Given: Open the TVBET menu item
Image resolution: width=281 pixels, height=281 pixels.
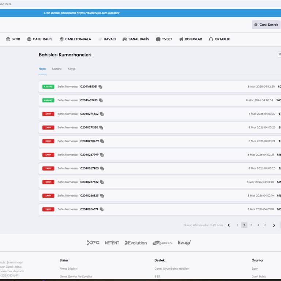Looking at the screenshot, I should click(x=164, y=39).
